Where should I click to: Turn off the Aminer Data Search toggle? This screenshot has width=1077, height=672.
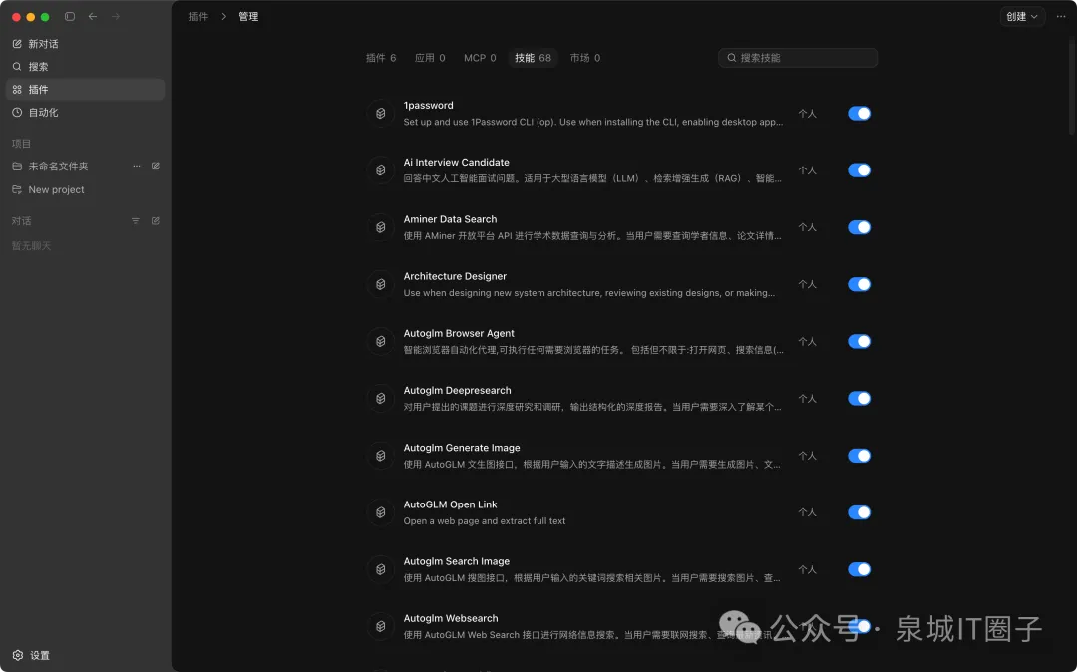(x=859, y=227)
